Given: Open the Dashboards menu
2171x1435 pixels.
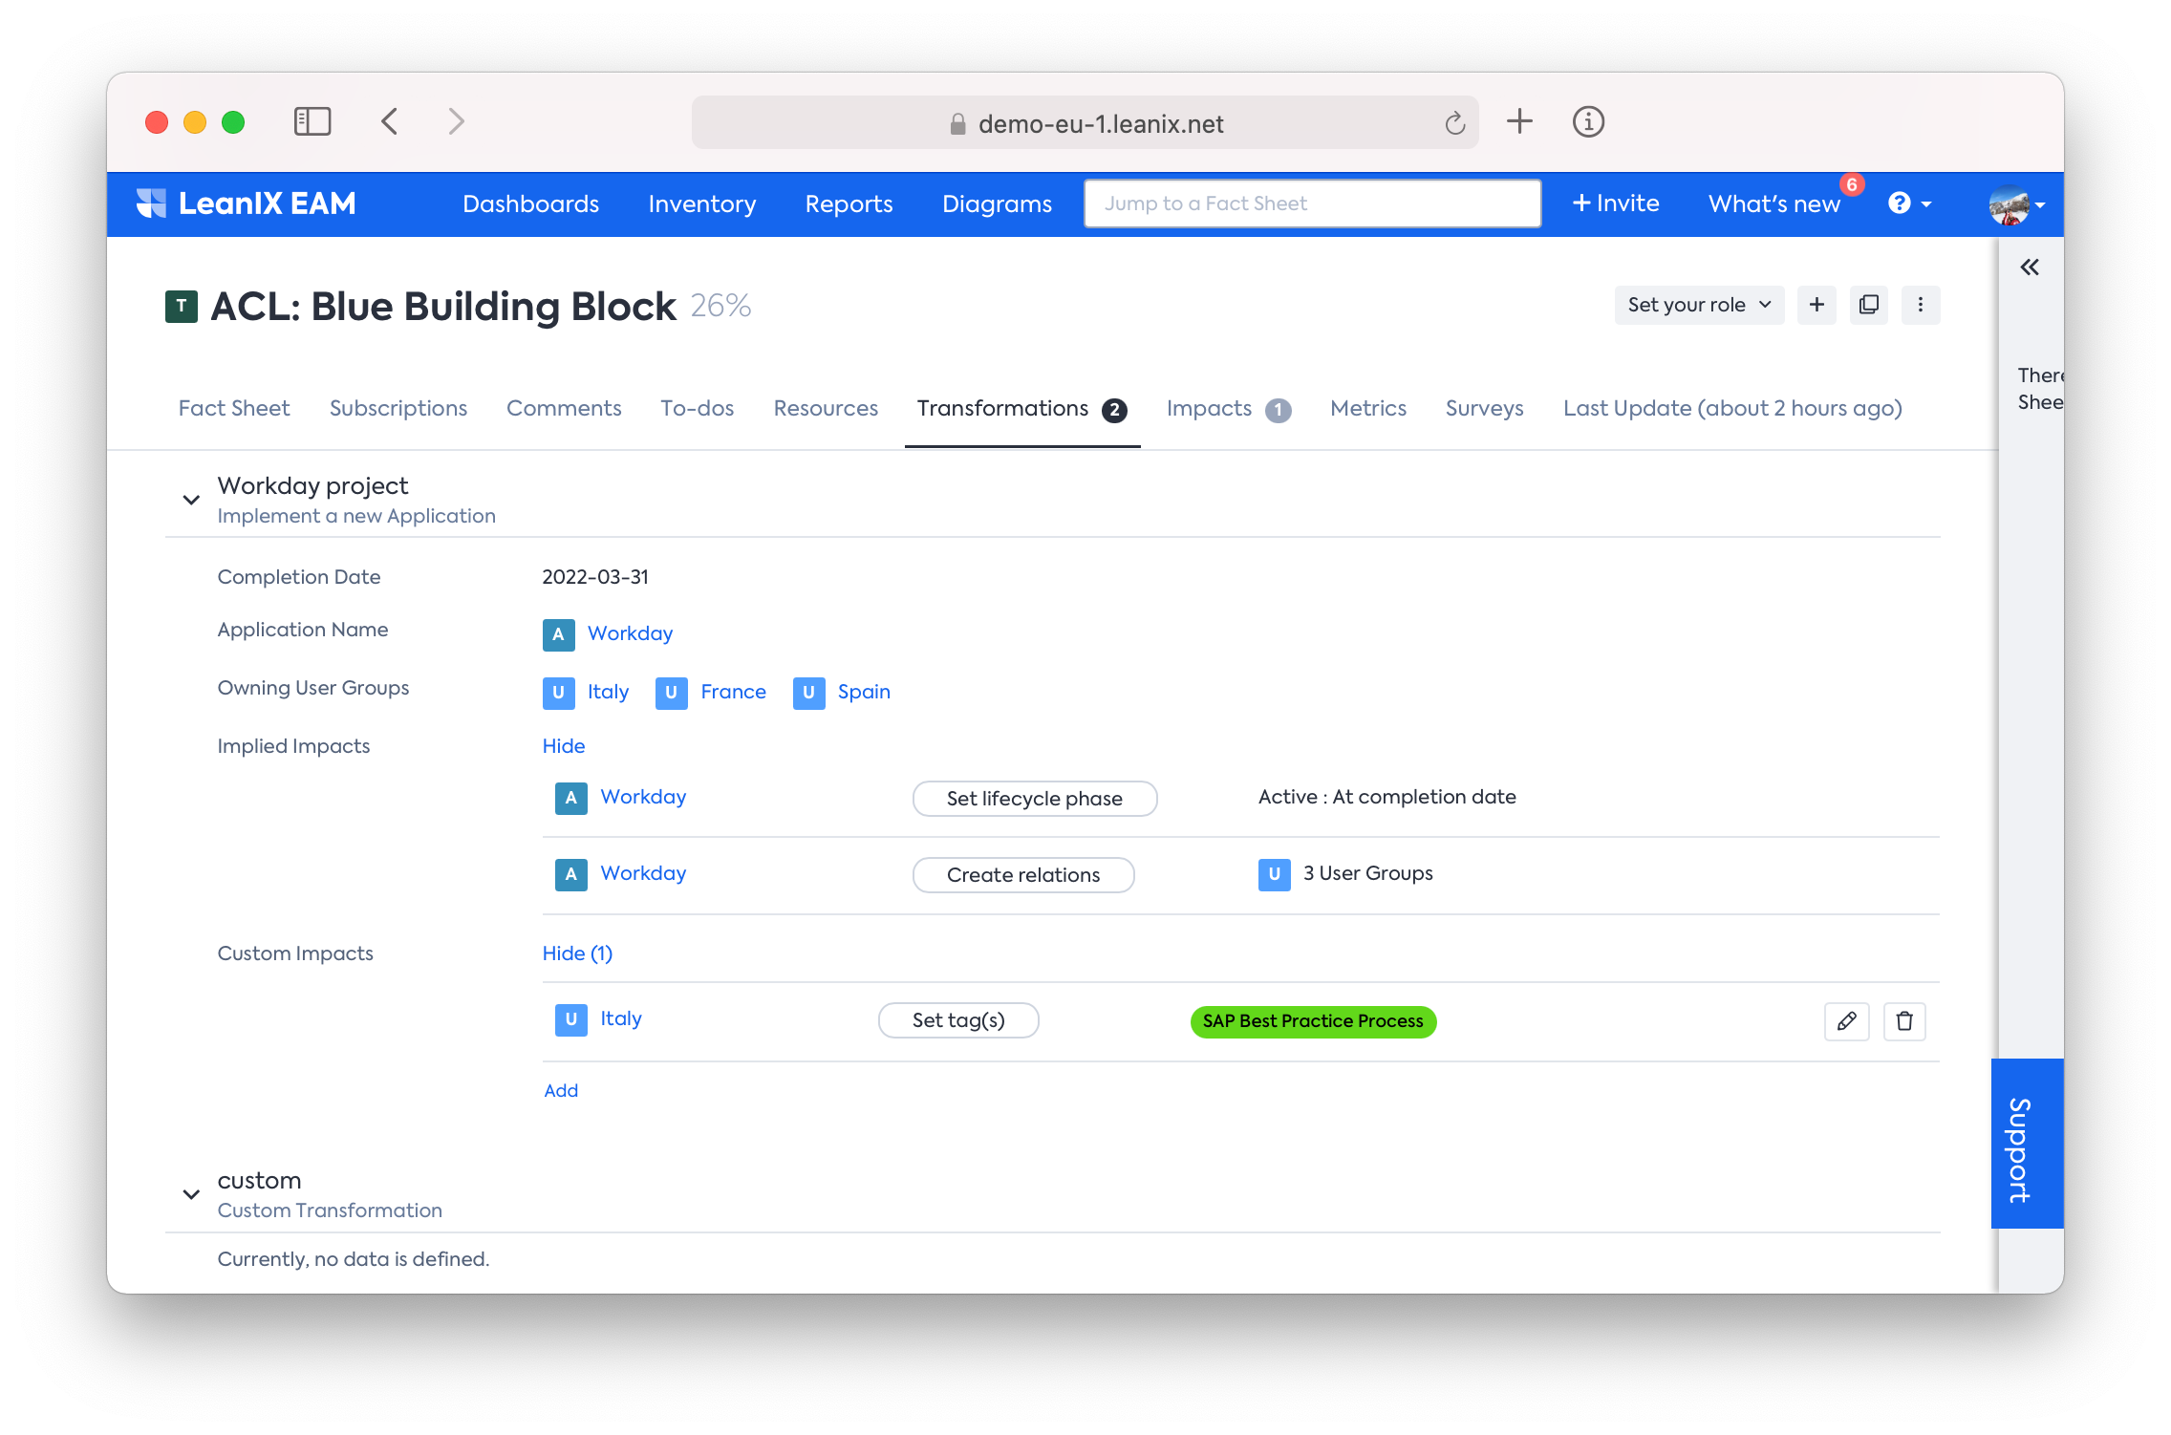Looking at the screenshot, I should (530, 203).
